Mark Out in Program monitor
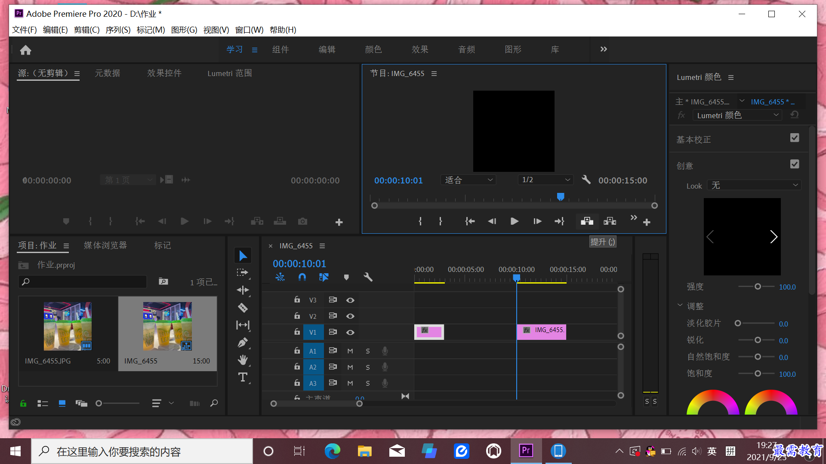 click(x=441, y=221)
